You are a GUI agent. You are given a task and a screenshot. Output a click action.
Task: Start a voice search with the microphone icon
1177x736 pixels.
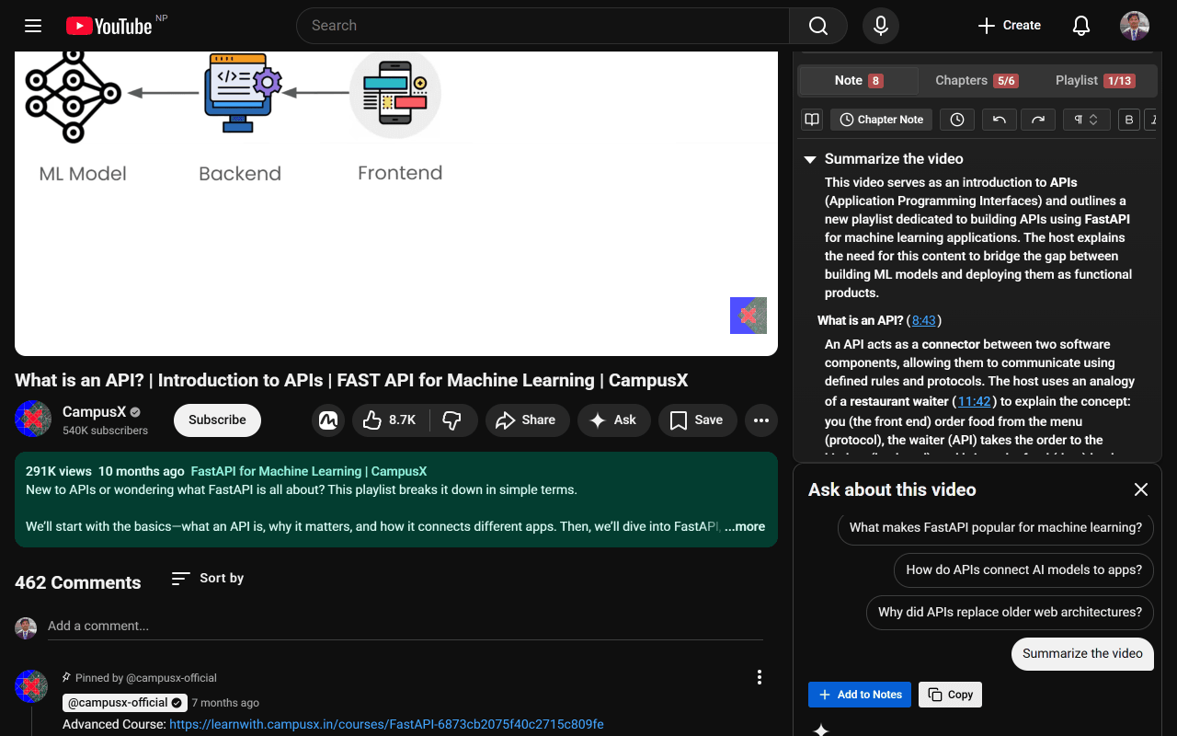tap(880, 25)
